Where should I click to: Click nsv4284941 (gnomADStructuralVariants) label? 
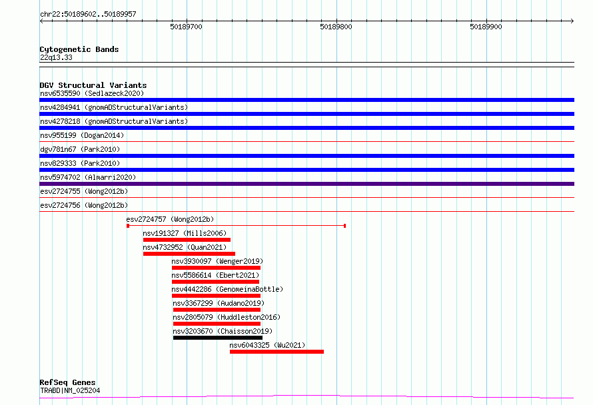[114, 107]
